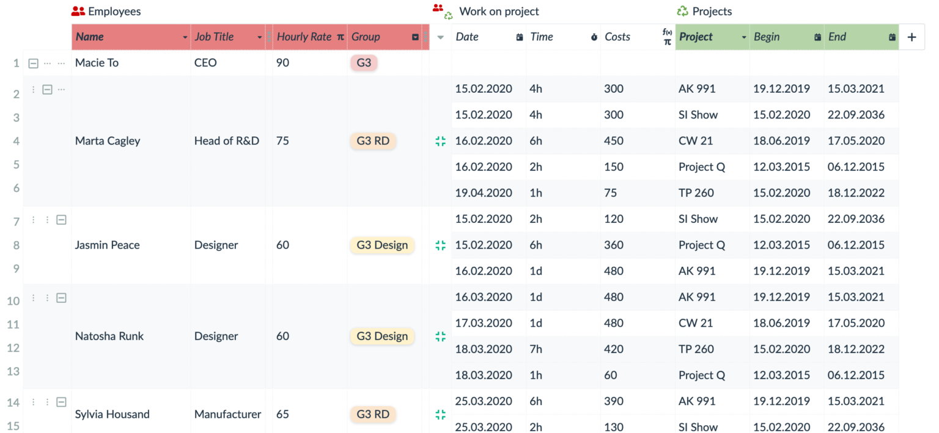939x433 pixels.
Task: Click the green link icon beside Sylvia Housand's row
Action: pyautogui.click(x=440, y=414)
